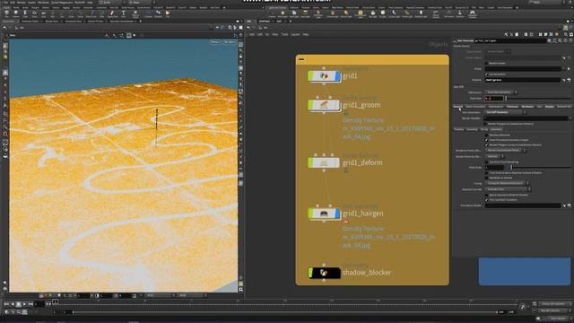Select the Tube shelf tool
This screenshot has width=574, height=323.
point(25,13)
